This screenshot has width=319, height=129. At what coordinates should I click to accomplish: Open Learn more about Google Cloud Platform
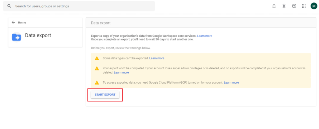231,82
